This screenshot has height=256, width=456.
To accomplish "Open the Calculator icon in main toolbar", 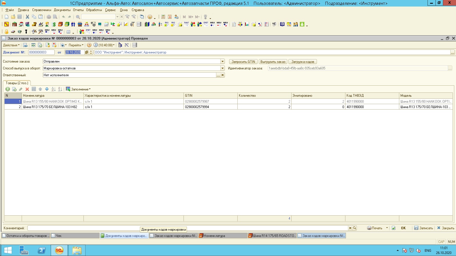I will (163, 17).
